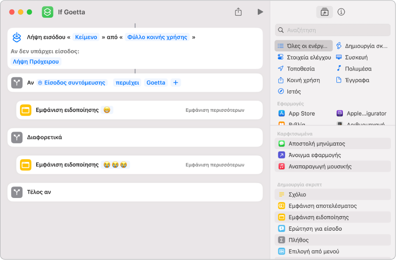Change the Κείμενο input type token
Screen dimensions: 396x260
pyautogui.click(x=86, y=37)
